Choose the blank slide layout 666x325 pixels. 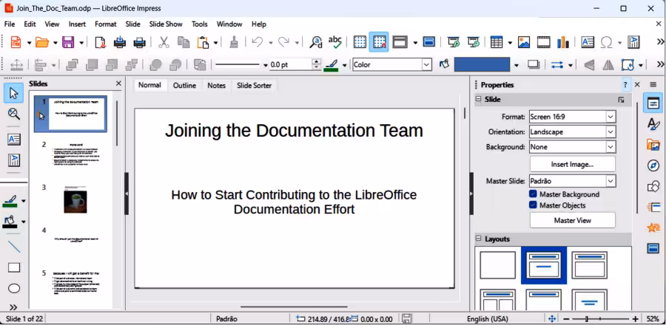point(498,265)
